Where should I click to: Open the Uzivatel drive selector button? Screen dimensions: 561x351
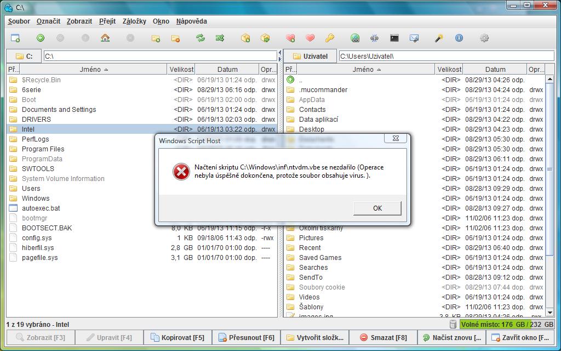point(310,56)
